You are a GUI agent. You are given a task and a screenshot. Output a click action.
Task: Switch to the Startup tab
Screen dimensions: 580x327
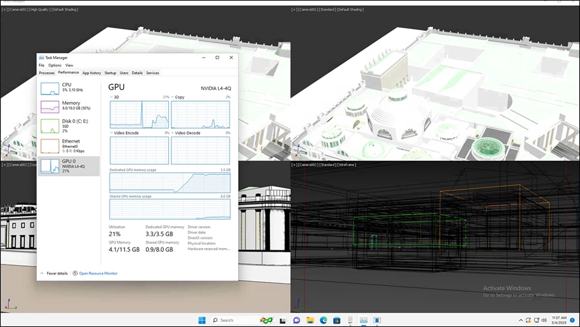[110, 73]
